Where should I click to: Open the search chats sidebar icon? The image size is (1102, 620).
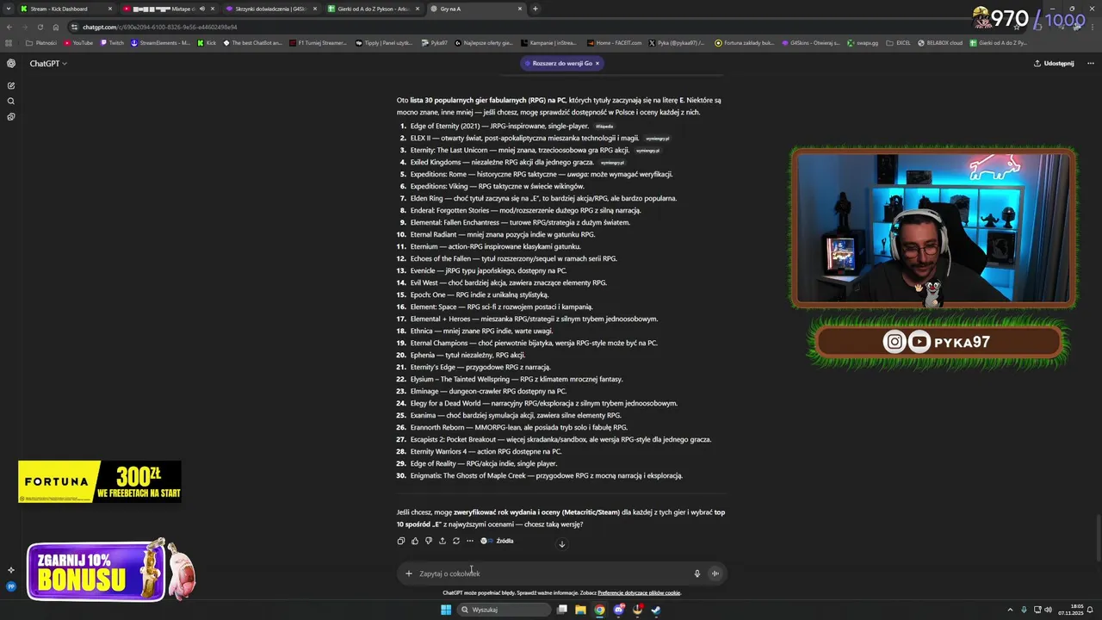pyautogui.click(x=11, y=101)
